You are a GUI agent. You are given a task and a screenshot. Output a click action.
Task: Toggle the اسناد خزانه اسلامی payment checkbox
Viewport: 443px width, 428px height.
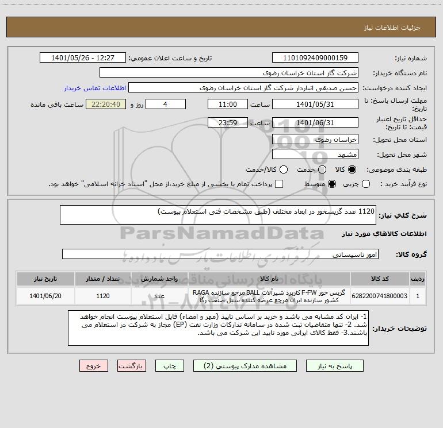279,184
